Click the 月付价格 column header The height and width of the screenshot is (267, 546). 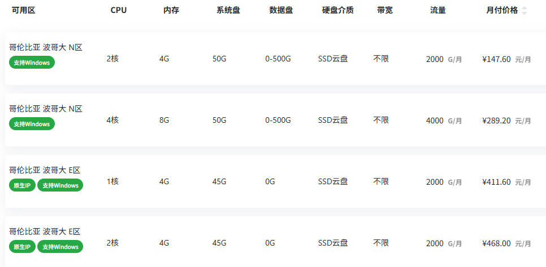[x=501, y=10]
